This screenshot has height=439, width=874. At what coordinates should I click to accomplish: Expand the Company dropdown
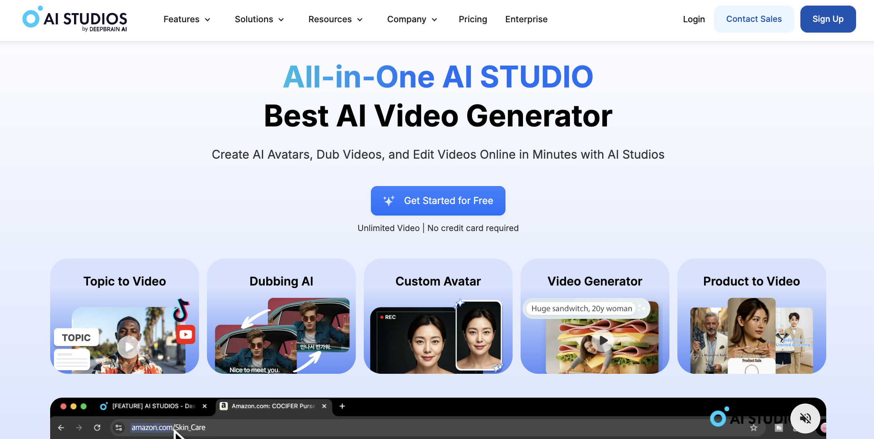click(x=412, y=19)
